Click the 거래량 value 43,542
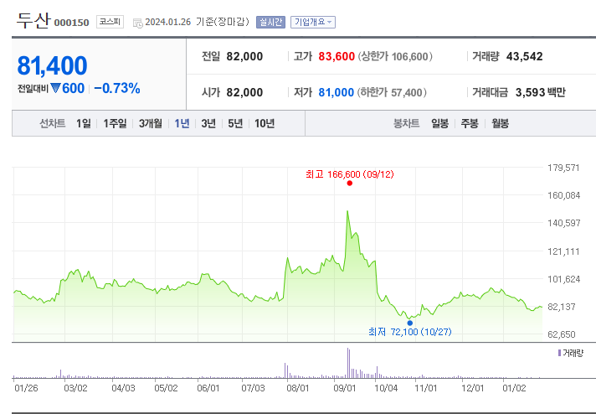 [x=525, y=56]
